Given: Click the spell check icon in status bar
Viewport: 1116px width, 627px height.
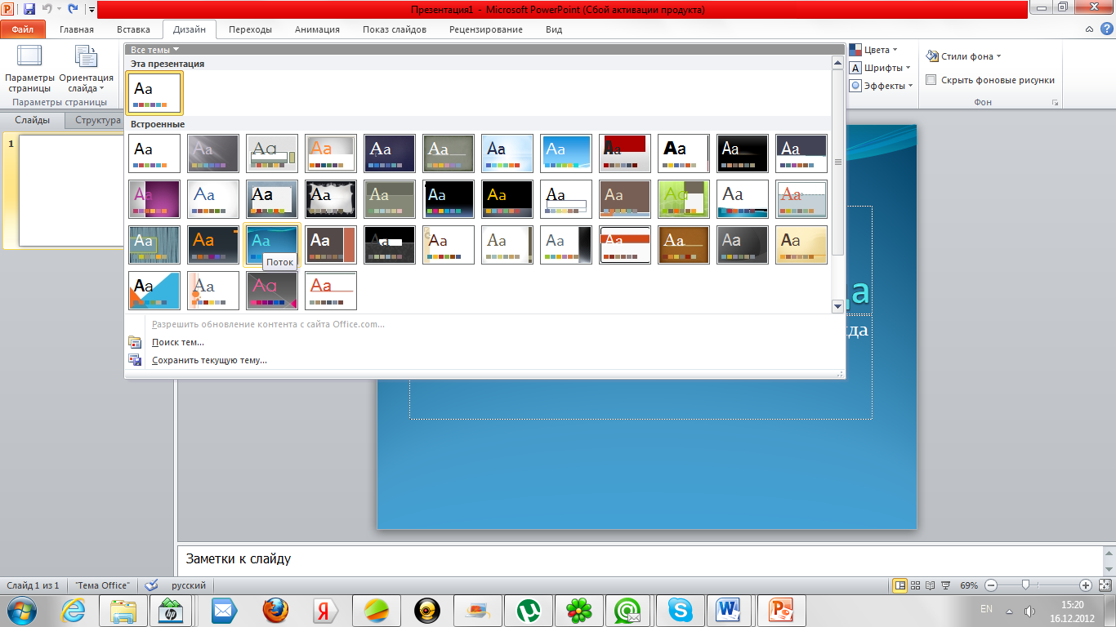Looking at the screenshot, I should coord(150,585).
